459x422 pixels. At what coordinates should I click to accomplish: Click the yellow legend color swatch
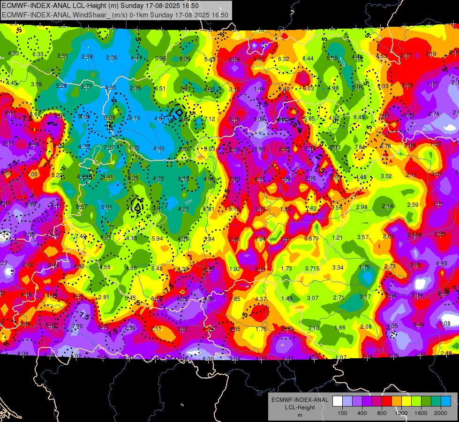tap(406, 401)
